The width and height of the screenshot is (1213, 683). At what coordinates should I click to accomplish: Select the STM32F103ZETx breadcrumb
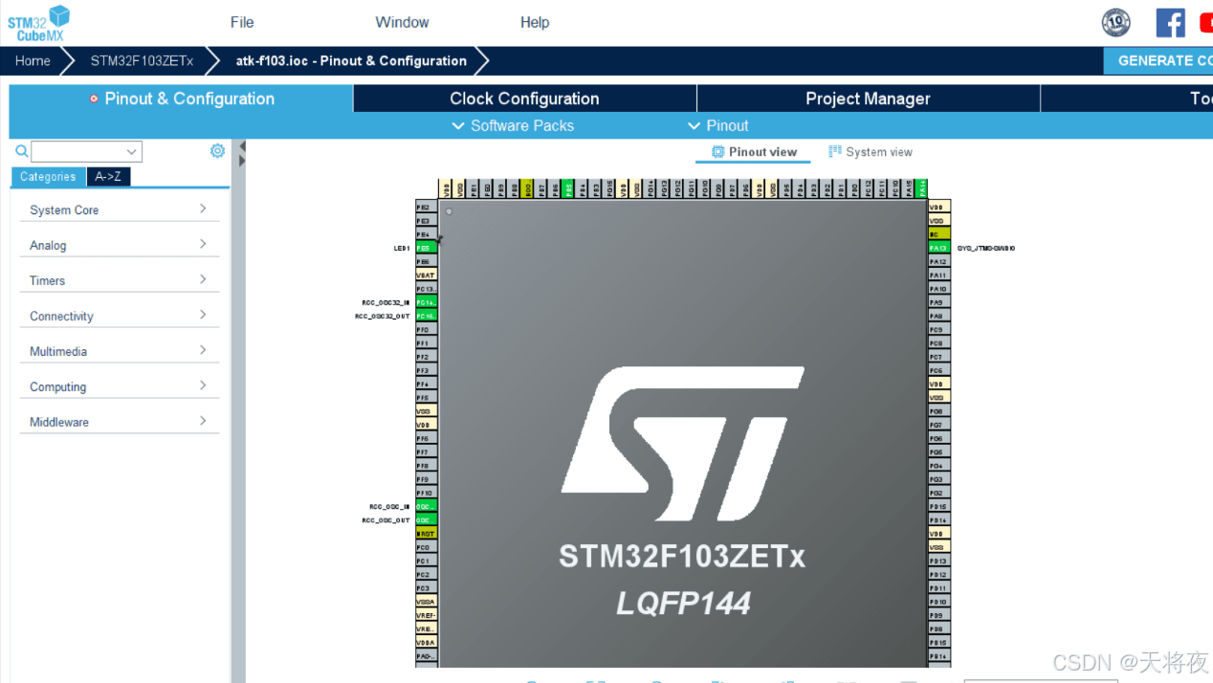click(142, 60)
